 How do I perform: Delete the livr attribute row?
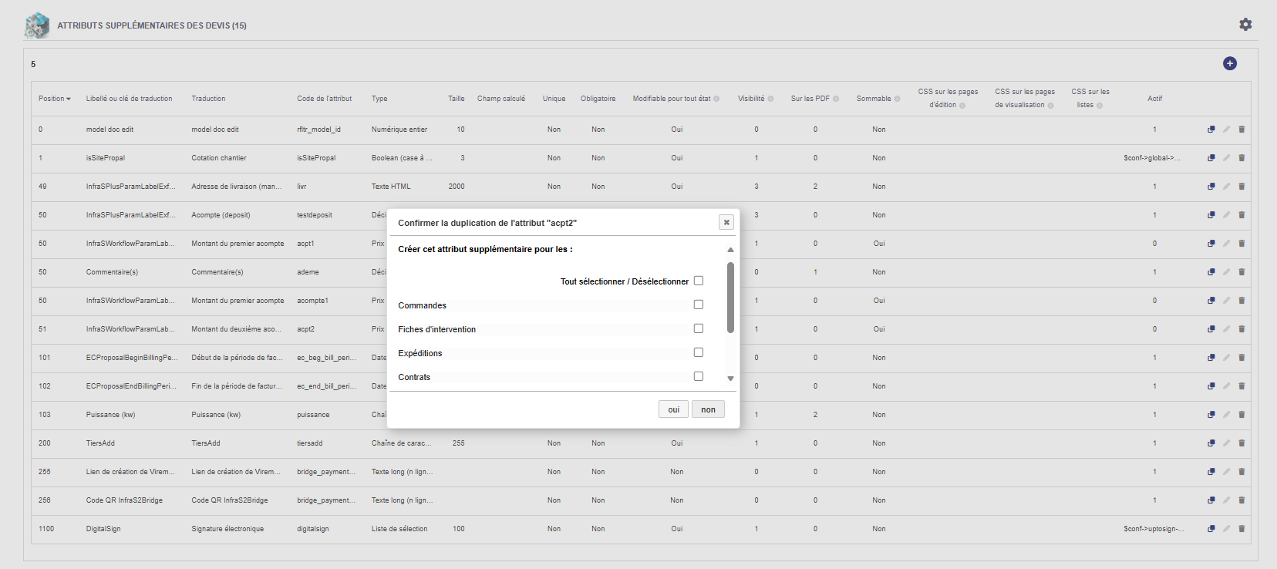[1242, 187]
